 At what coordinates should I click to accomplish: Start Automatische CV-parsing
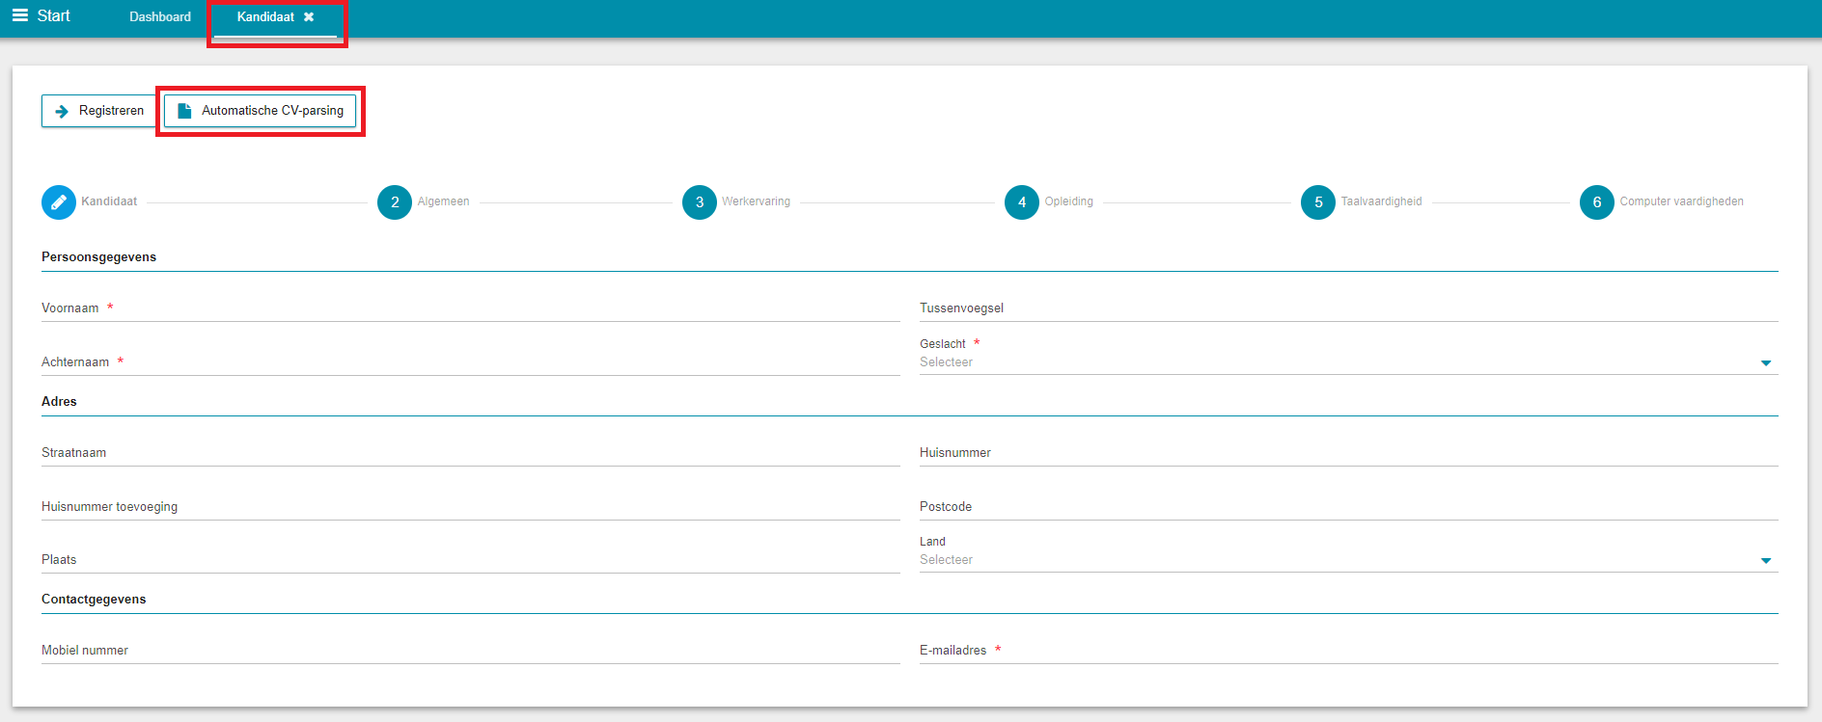click(x=261, y=111)
